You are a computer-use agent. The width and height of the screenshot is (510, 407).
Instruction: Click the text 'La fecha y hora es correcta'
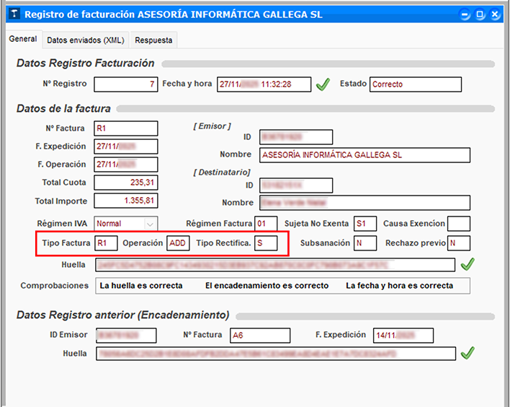point(399,286)
